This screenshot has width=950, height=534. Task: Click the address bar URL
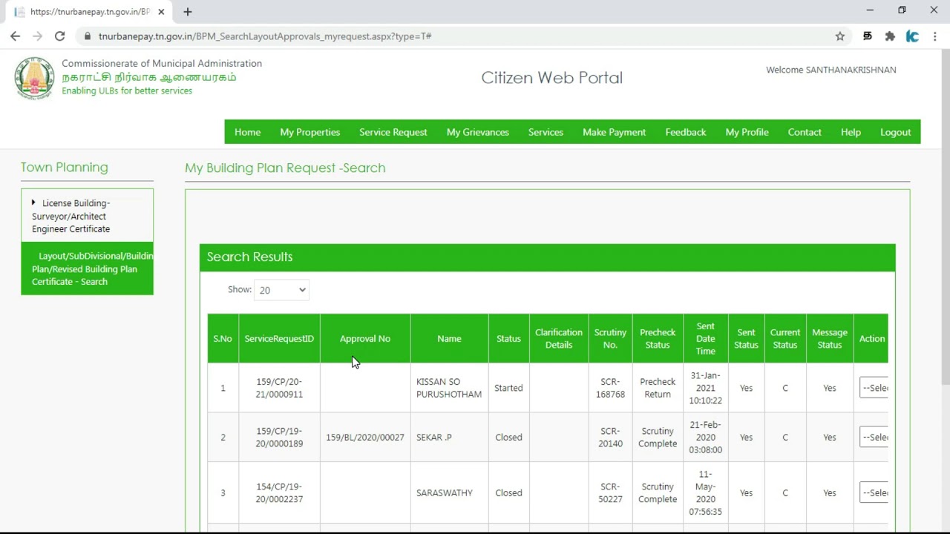pyautogui.click(x=265, y=36)
